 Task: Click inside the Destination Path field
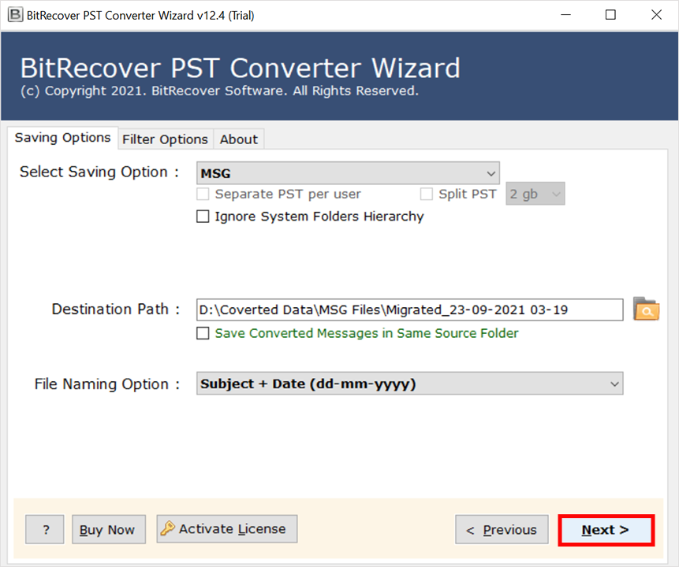click(x=409, y=309)
